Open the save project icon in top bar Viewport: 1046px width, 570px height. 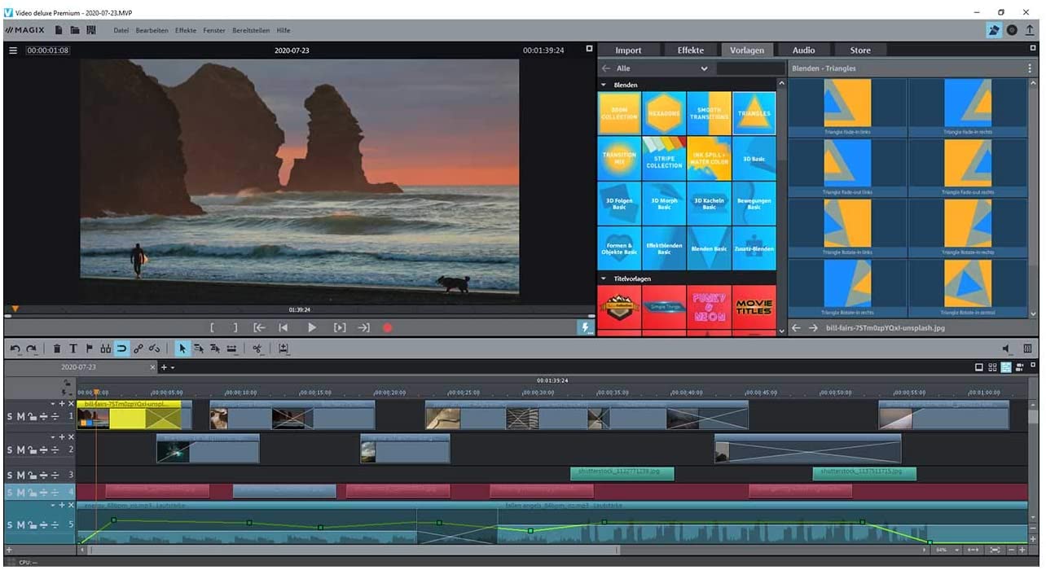pyautogui.click(x=91, y=30)
